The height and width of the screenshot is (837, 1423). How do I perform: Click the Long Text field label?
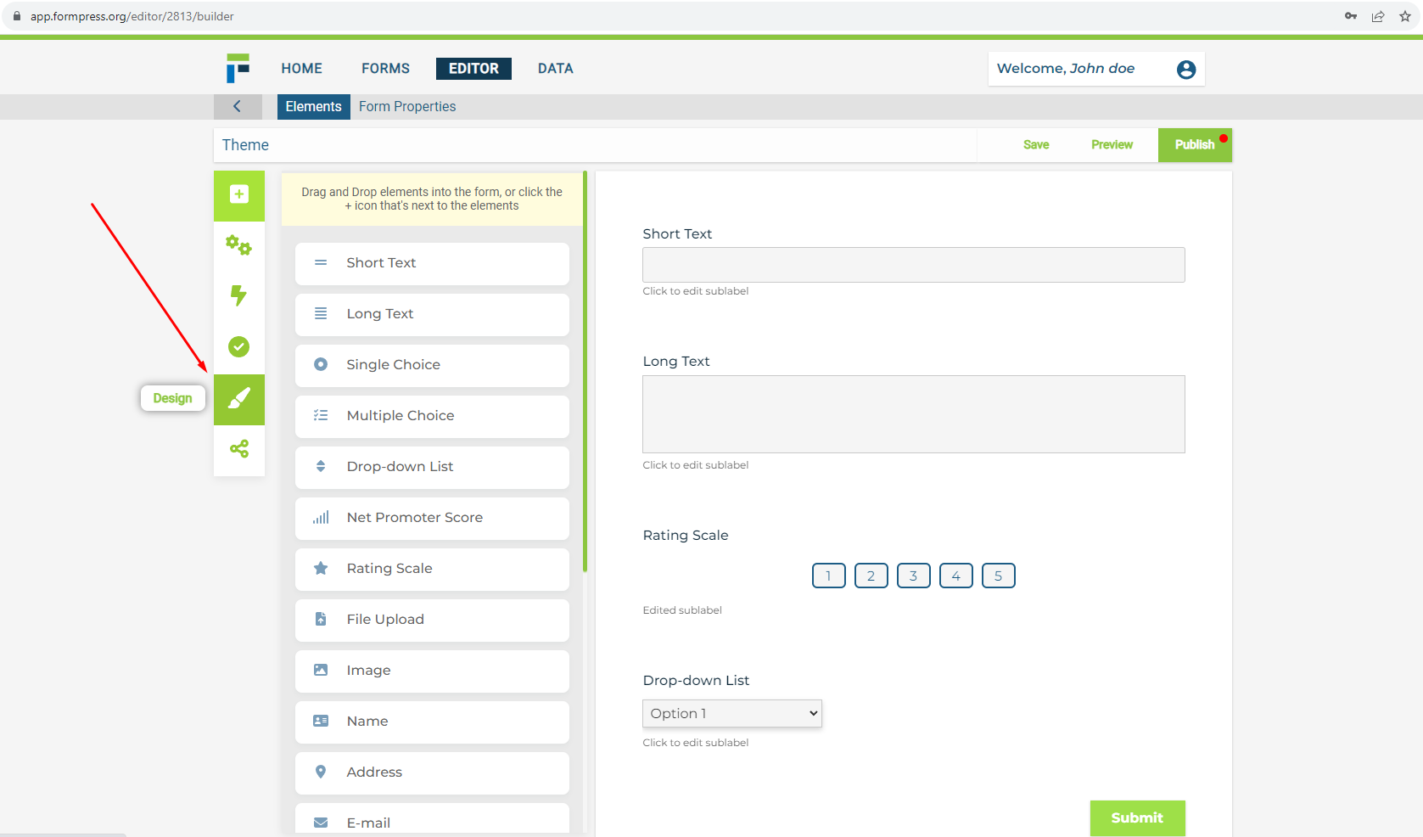pos(676,361)
